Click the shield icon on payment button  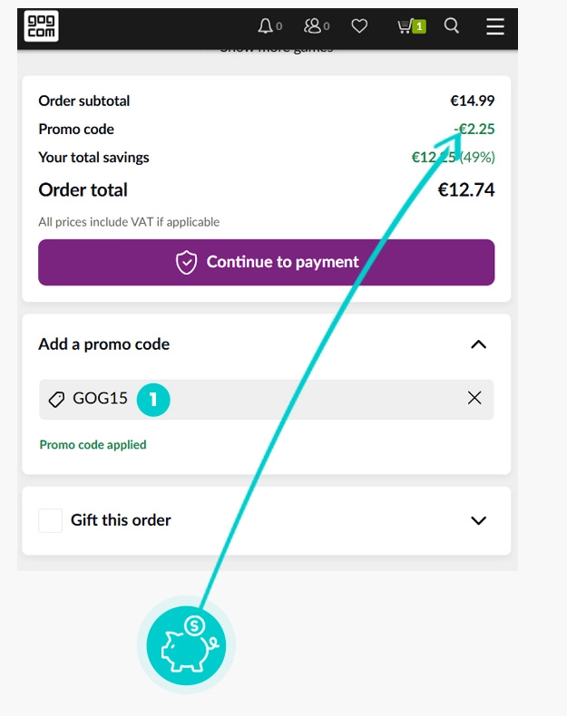pos(186,263)
